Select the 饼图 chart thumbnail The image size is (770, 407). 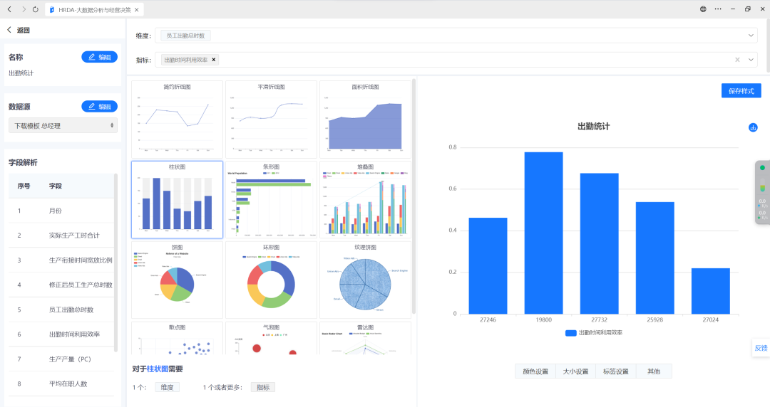click(x=177, y=280)
